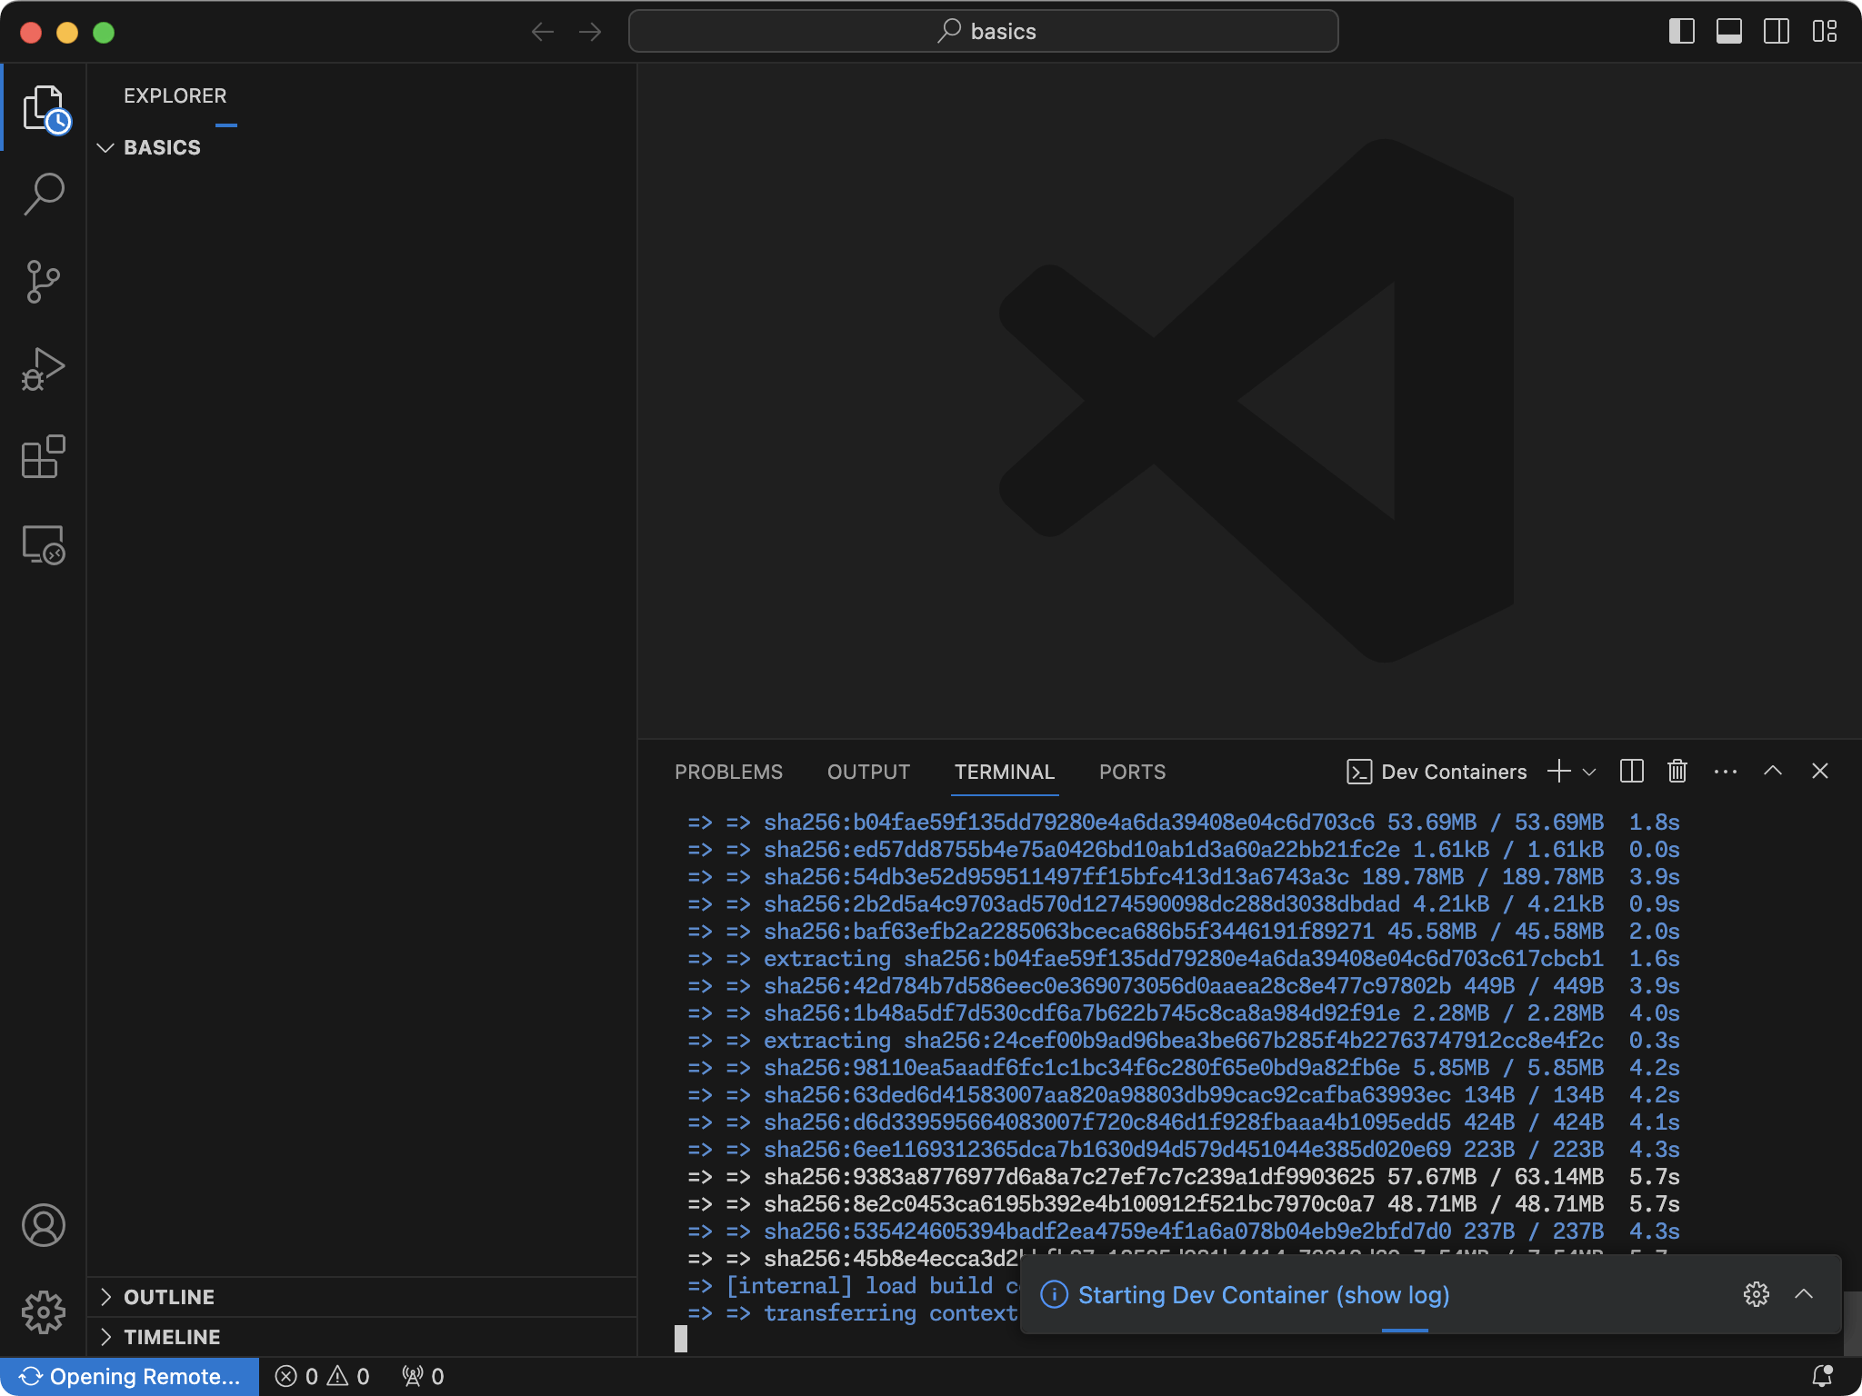Click the sha256:b04fae59 53.69MB terminal line
The image size is (1862, 1396).
pyautogui.click(x=1183, y=823)
